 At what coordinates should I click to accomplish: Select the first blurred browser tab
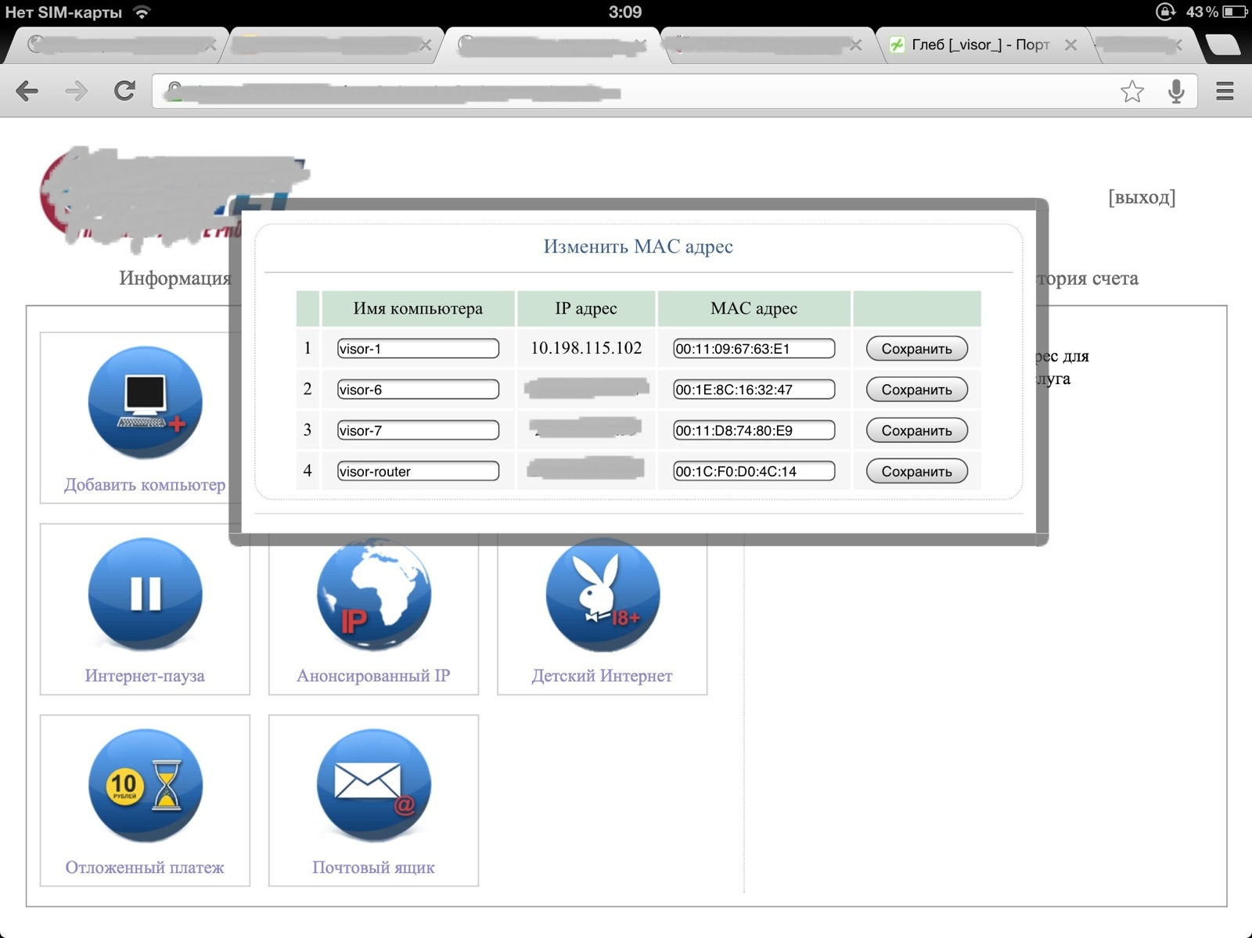pyautogui.click(x=118, y=45)
